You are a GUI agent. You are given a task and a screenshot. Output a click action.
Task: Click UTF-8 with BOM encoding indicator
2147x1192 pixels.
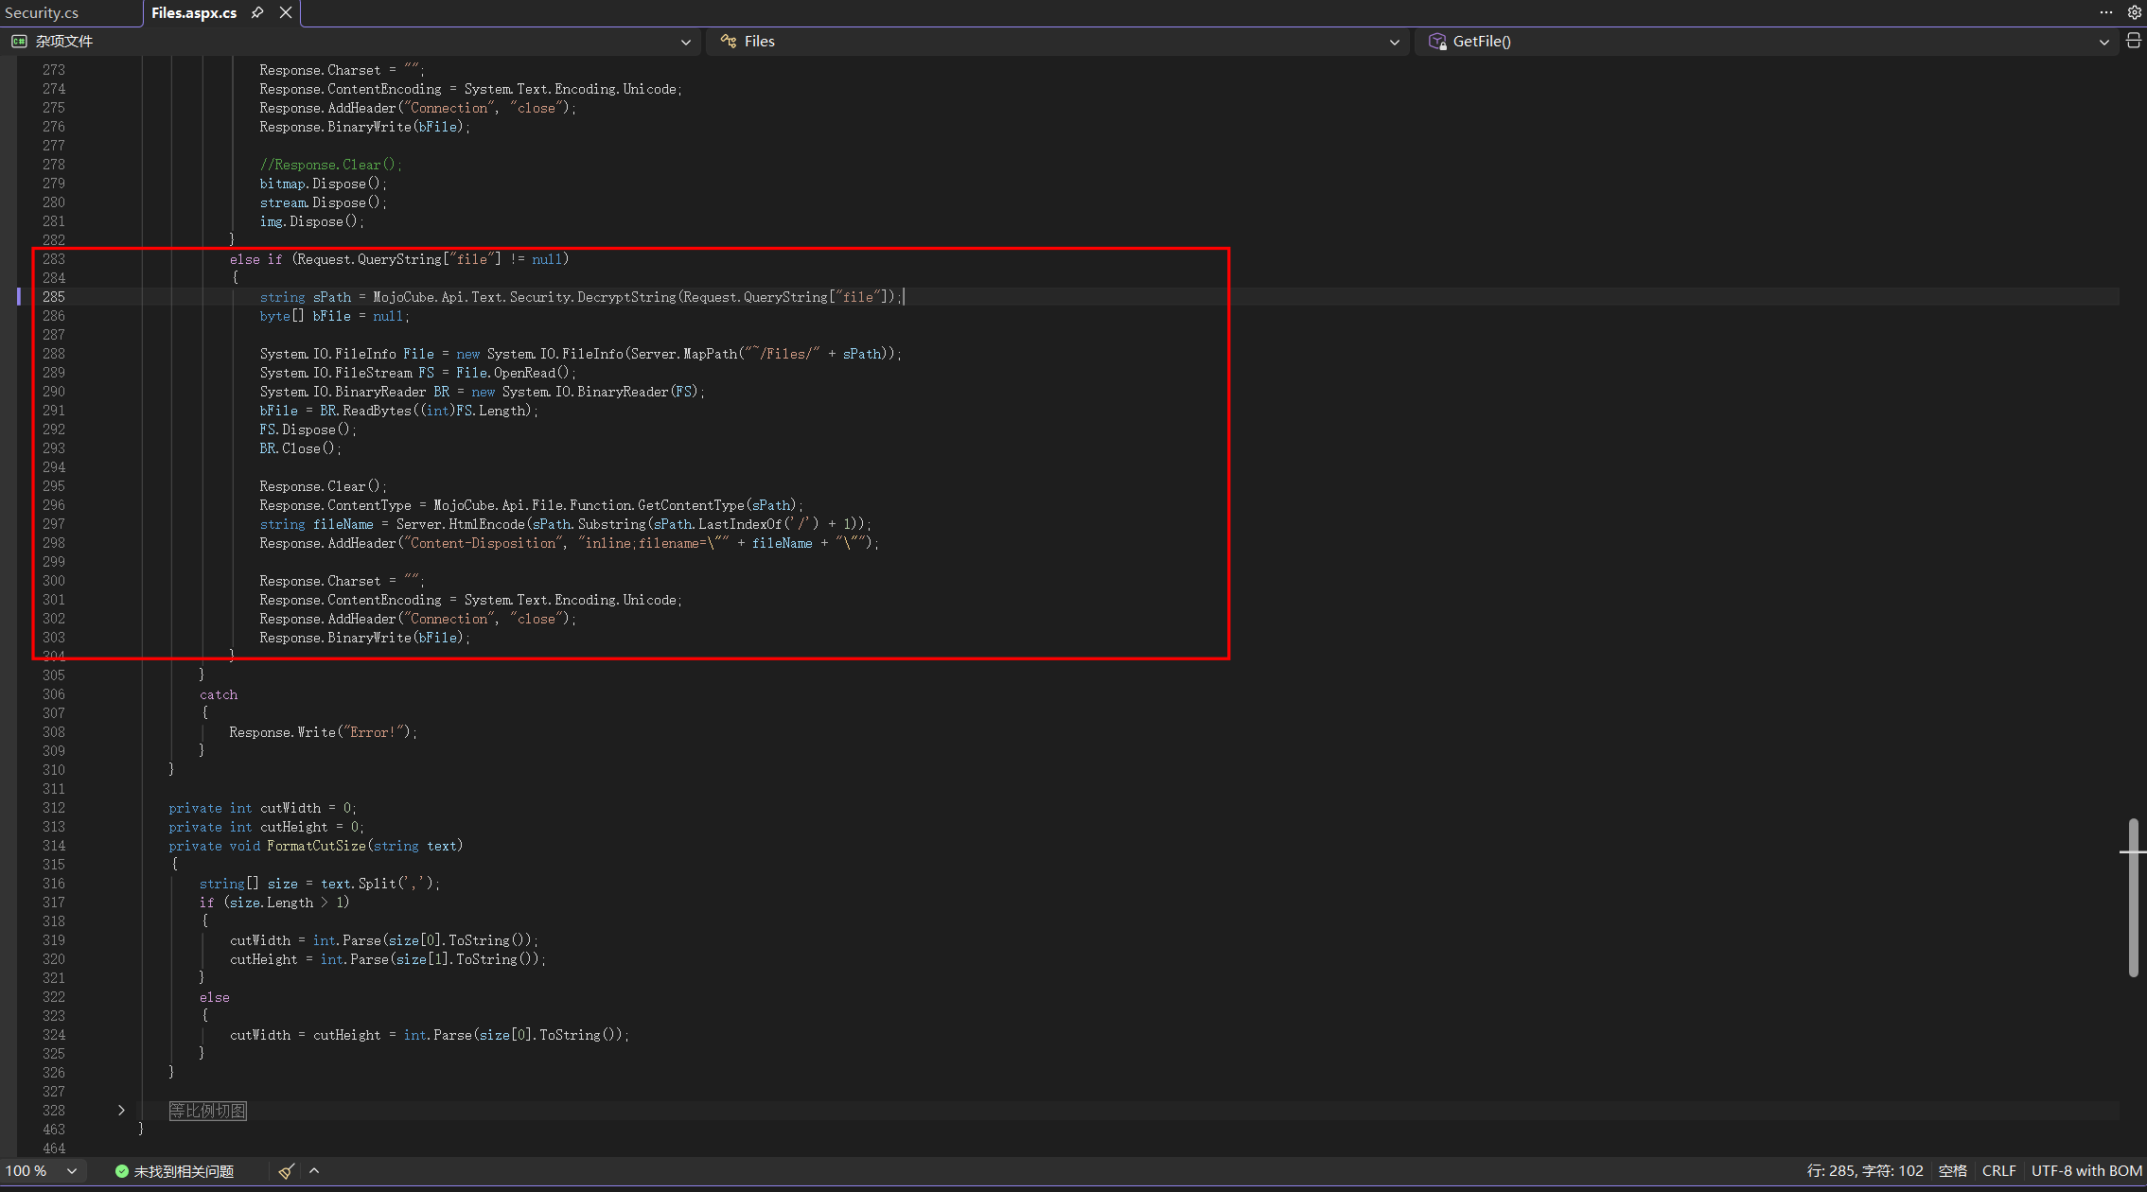[2086, 1171]
